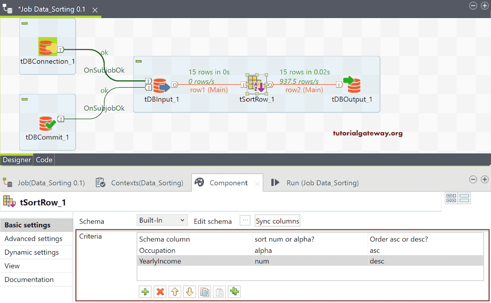The width and height of the screenshot is (491, 303).
Task: Click the Edit schema ellipsis button
Action: 245,221
